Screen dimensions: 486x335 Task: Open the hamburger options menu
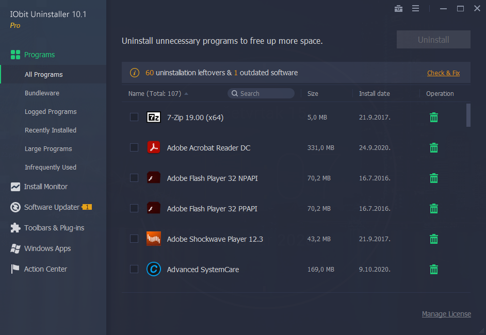(x=415, y=8)
